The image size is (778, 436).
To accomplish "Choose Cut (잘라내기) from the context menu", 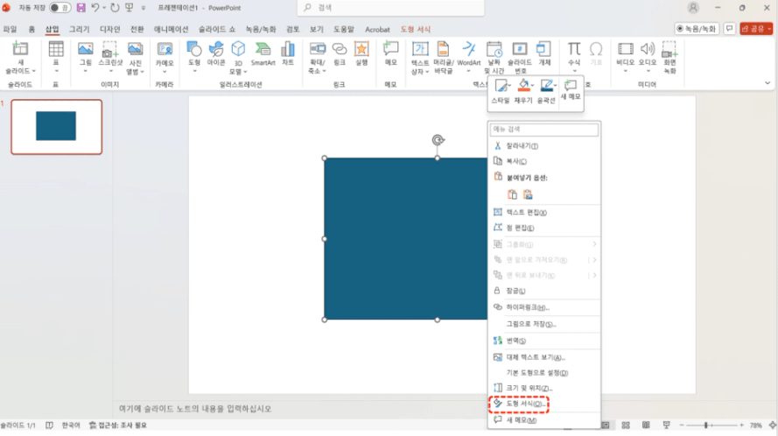I will pyautogui.click(x=544, y=145).
